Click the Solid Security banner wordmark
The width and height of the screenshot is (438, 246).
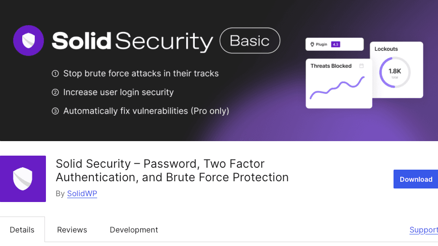click(x=132, y=41)
